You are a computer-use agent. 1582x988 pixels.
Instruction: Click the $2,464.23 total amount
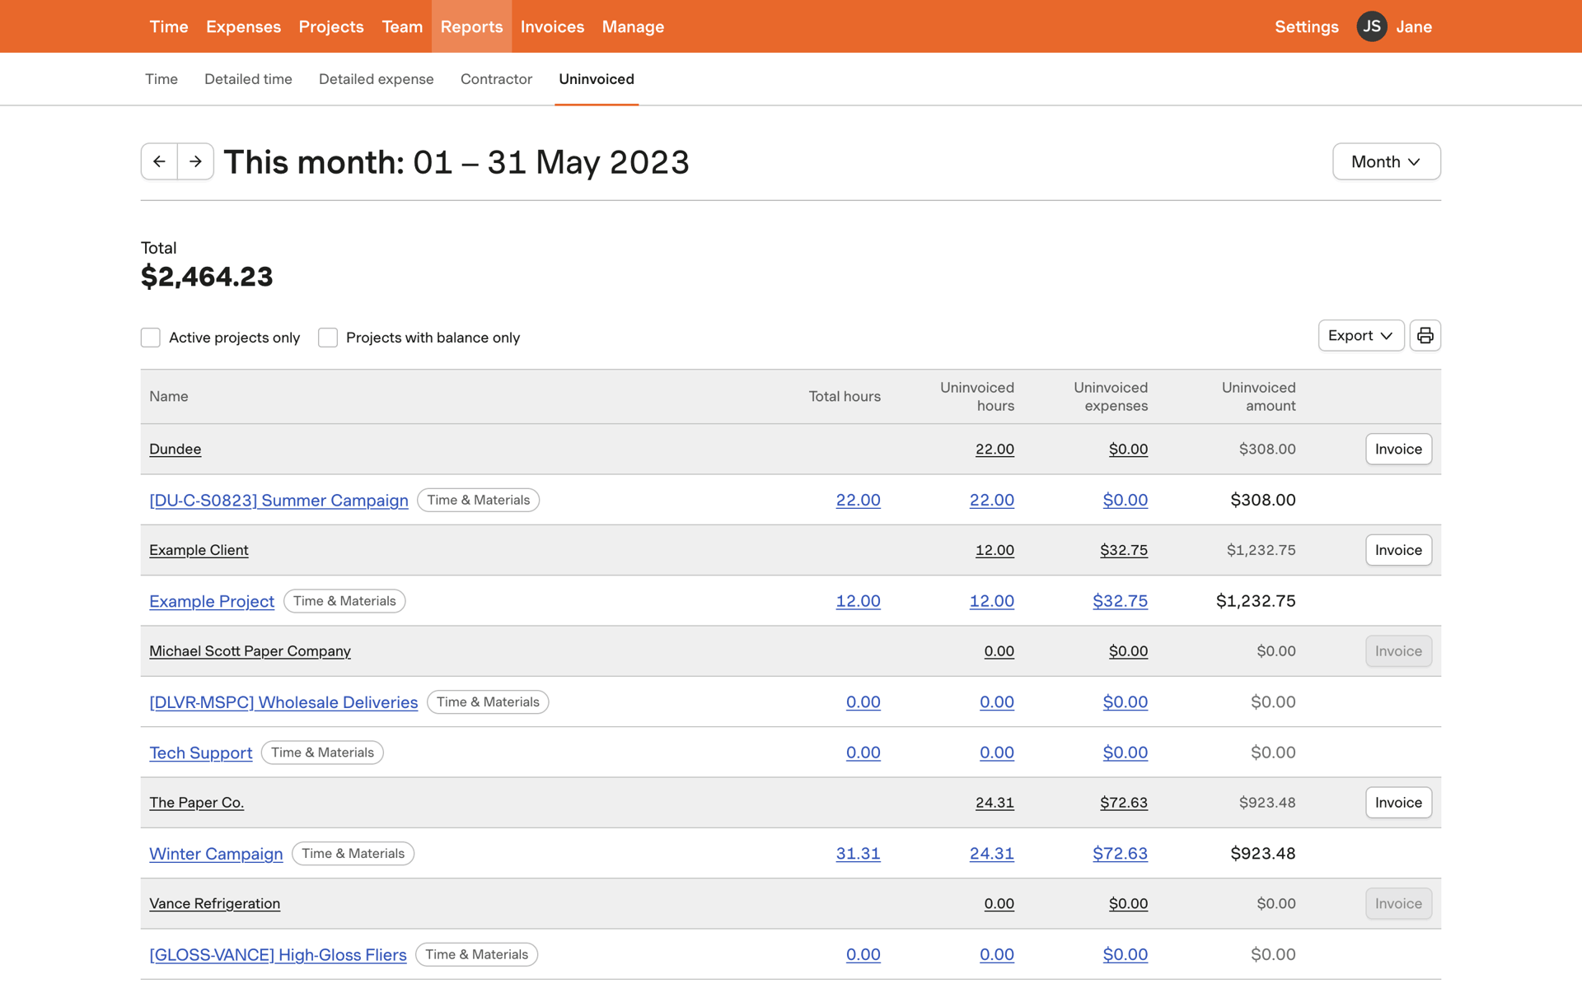[207, 277]
